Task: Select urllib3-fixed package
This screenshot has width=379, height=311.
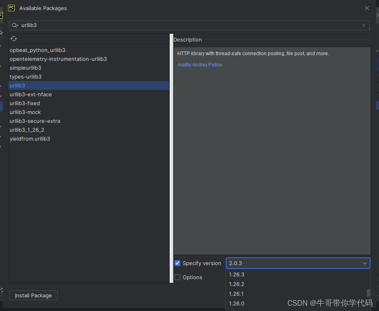Action: coord(89,104)
